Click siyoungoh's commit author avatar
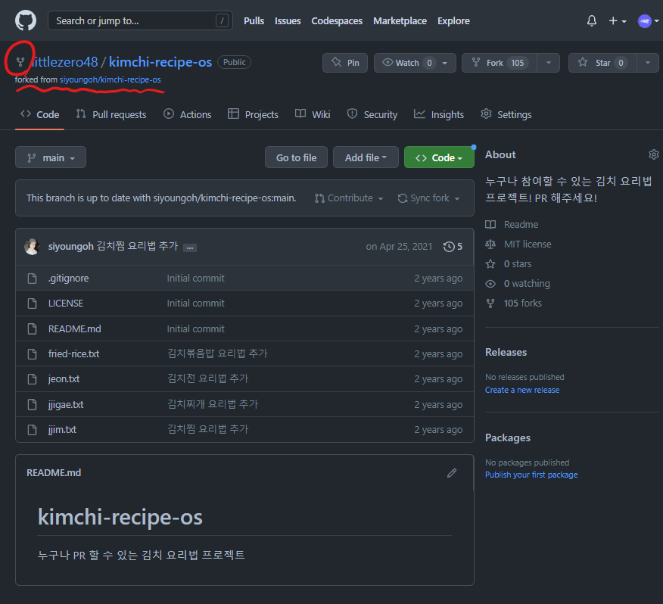 click(32, 247)
